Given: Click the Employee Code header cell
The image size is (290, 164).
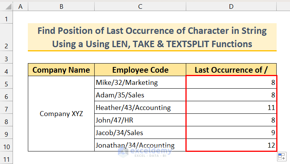Looking at the screenshot, I should 140,70.
